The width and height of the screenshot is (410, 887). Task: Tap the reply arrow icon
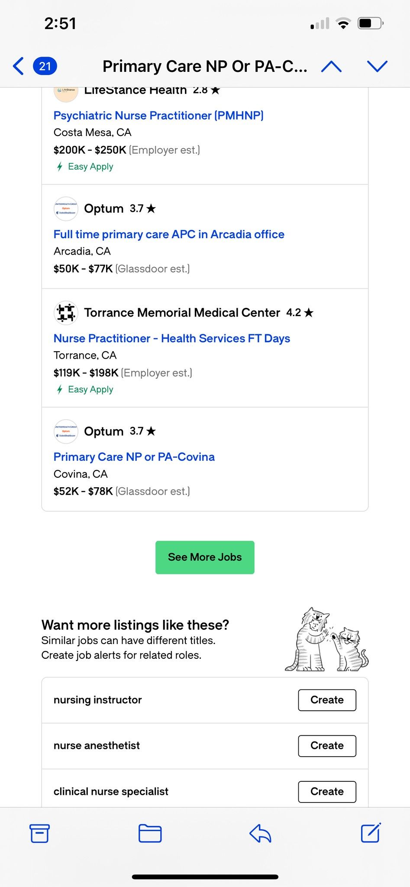(260, 833)
